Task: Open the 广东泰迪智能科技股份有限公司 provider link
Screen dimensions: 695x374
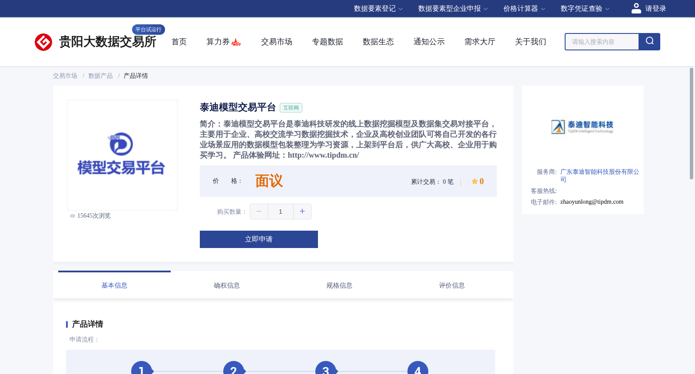Action: [x=600, y=175]
